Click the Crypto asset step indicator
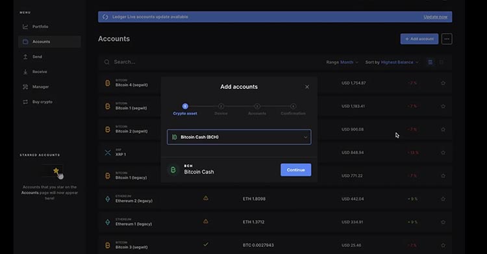The image size is (487, 254). (x=185, y=109)
